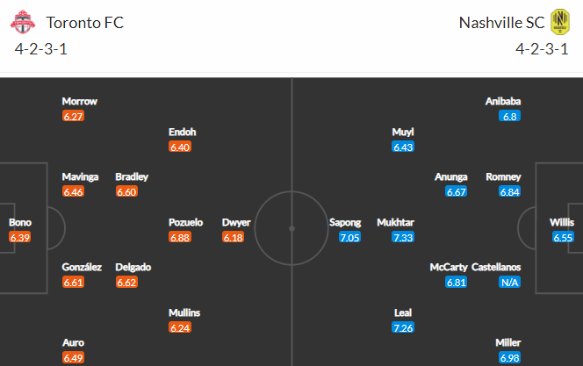The width and height of the screenshot is (583, 366).
Task: Click Dwyer's 6.18 rating badge
Action: pos(234,237)
